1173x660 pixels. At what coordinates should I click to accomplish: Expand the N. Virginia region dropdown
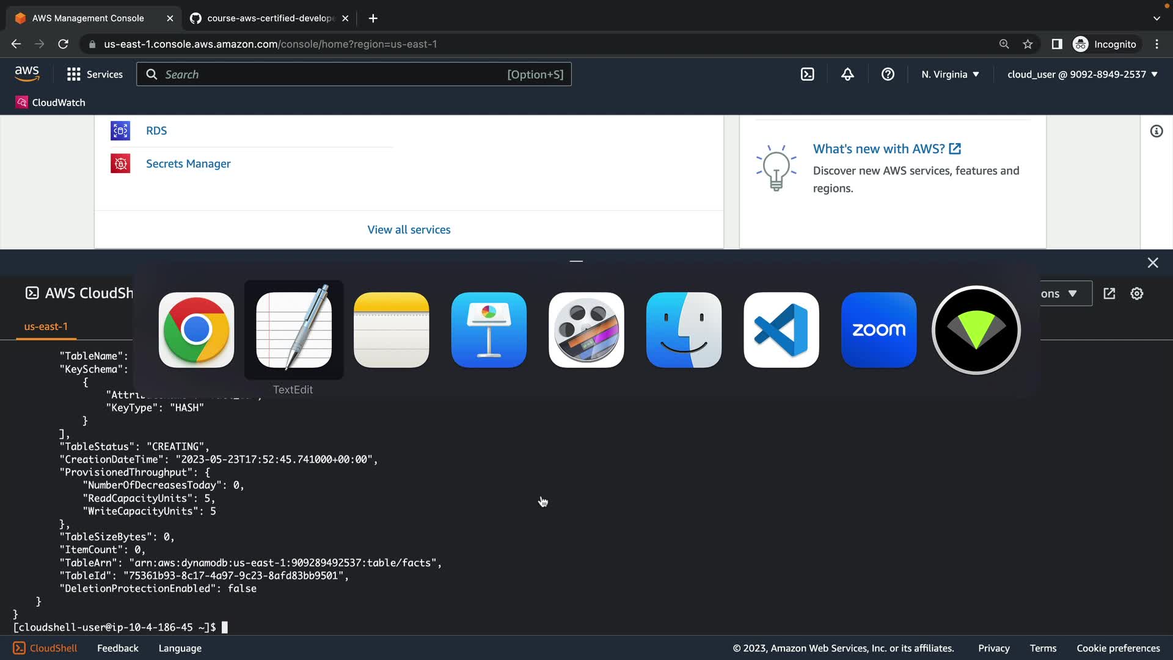950,75
